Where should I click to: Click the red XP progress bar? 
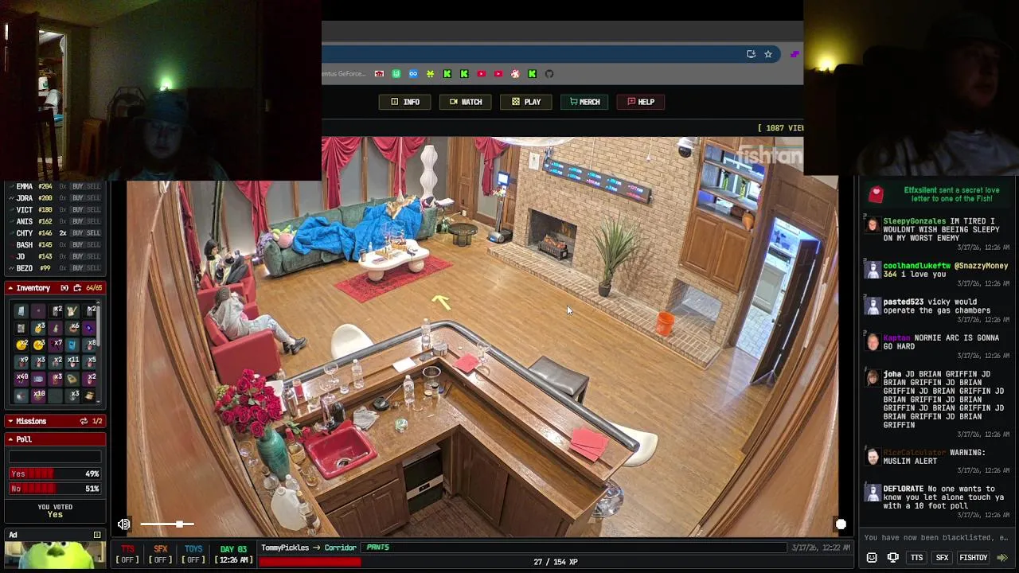(x=310, y=562)
